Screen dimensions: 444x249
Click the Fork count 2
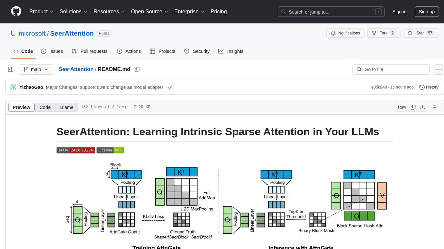point(392,33)
